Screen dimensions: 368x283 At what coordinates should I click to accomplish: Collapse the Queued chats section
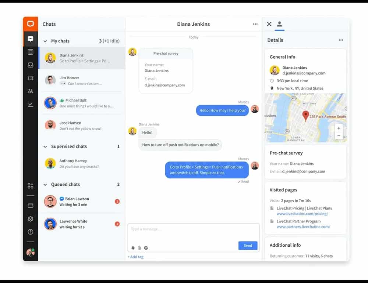(45, 184)
